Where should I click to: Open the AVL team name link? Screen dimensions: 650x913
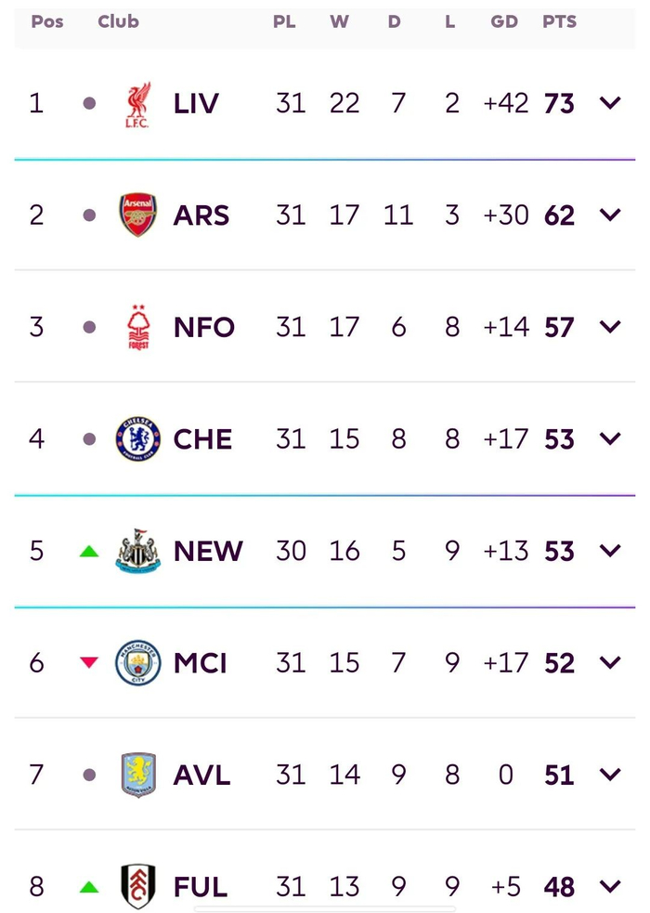coord(202,775)
